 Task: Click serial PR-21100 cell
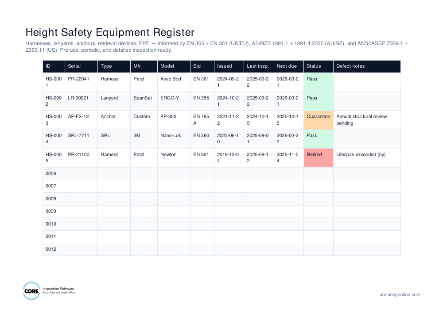tap(81, 158)
